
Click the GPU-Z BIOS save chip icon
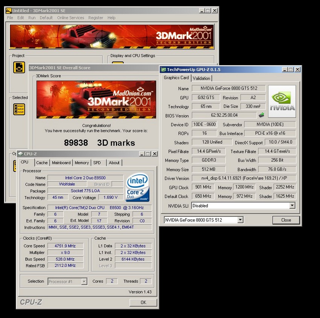coord(261,115)
